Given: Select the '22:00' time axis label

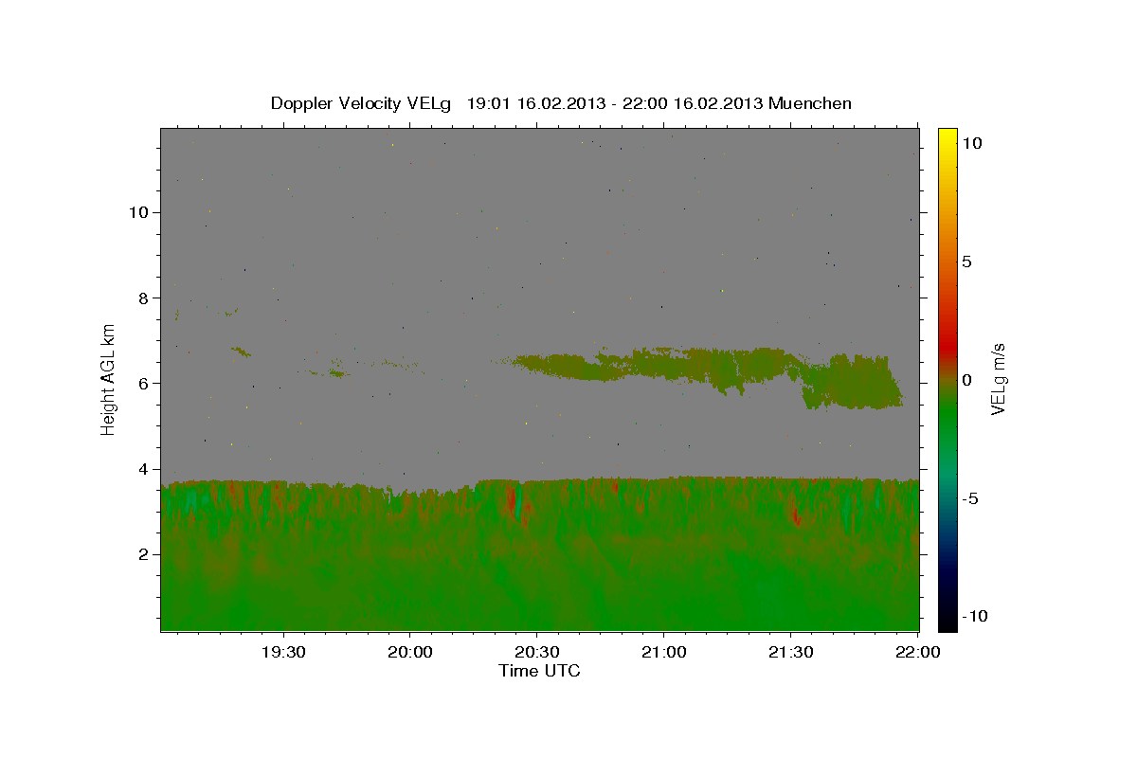Looking at the screenshot, I should coord(917,652).
